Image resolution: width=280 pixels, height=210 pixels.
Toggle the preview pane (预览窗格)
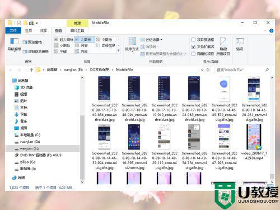pos(32,42)
